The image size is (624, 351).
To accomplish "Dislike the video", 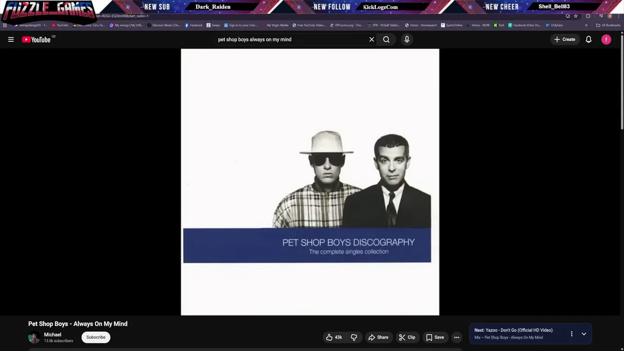I will point(354,337).
